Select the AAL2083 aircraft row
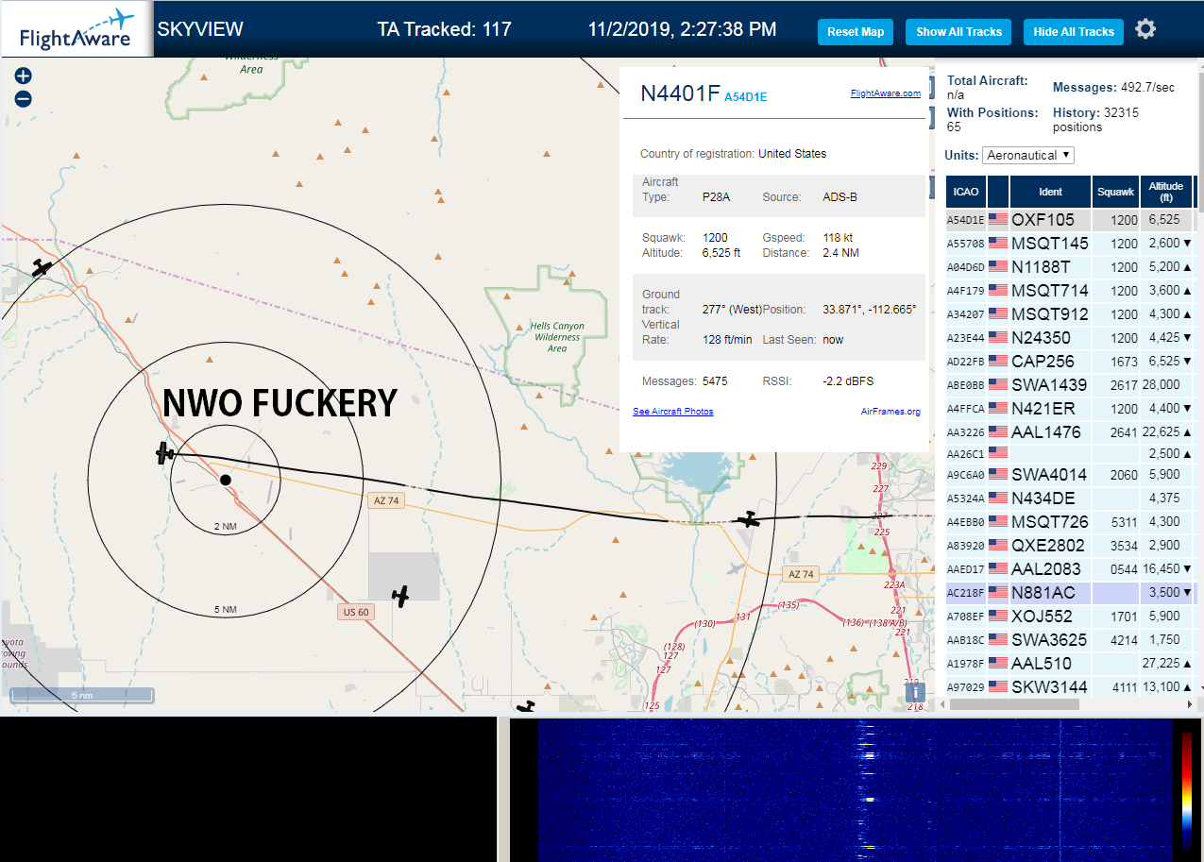1204x862 pixels. [1071, 569]
